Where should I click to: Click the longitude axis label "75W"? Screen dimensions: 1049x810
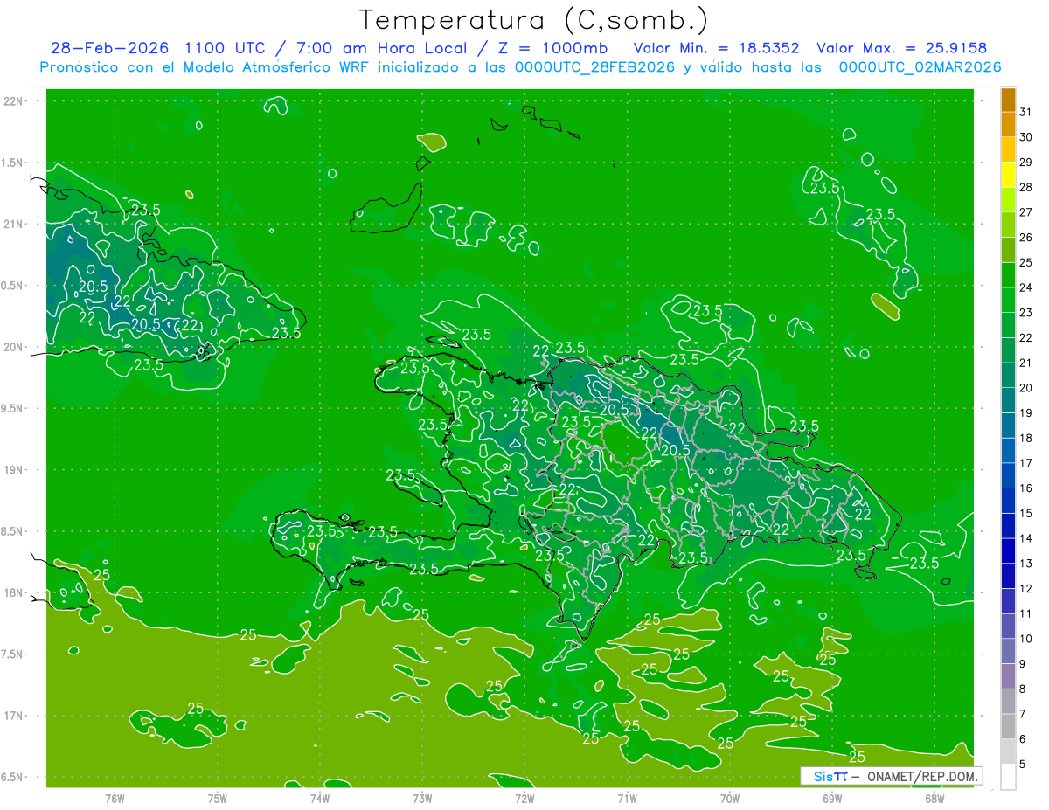pyautogui.click(x=218, y=799)
